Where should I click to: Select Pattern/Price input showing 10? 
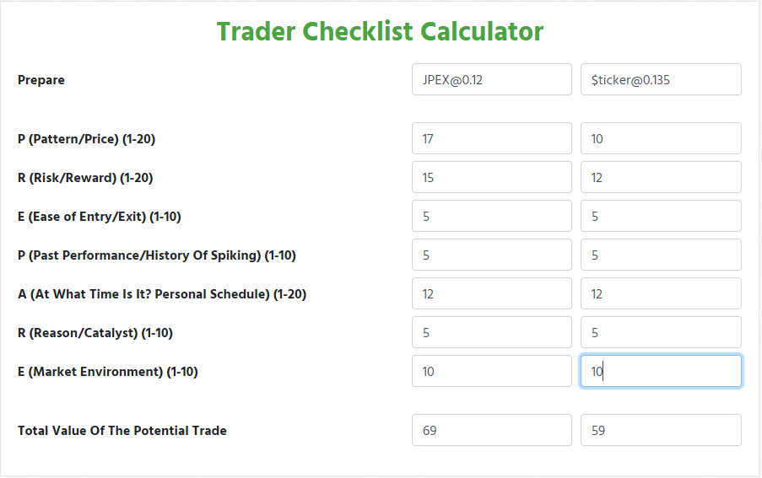[x=661, y=138]
